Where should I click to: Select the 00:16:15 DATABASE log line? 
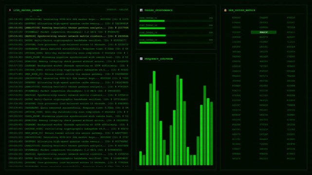click(69, 49)
